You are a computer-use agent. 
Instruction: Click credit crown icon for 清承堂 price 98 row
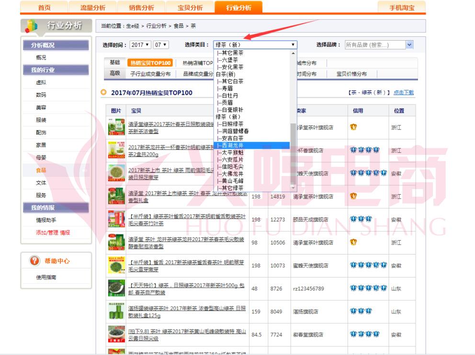click(353, 242)
